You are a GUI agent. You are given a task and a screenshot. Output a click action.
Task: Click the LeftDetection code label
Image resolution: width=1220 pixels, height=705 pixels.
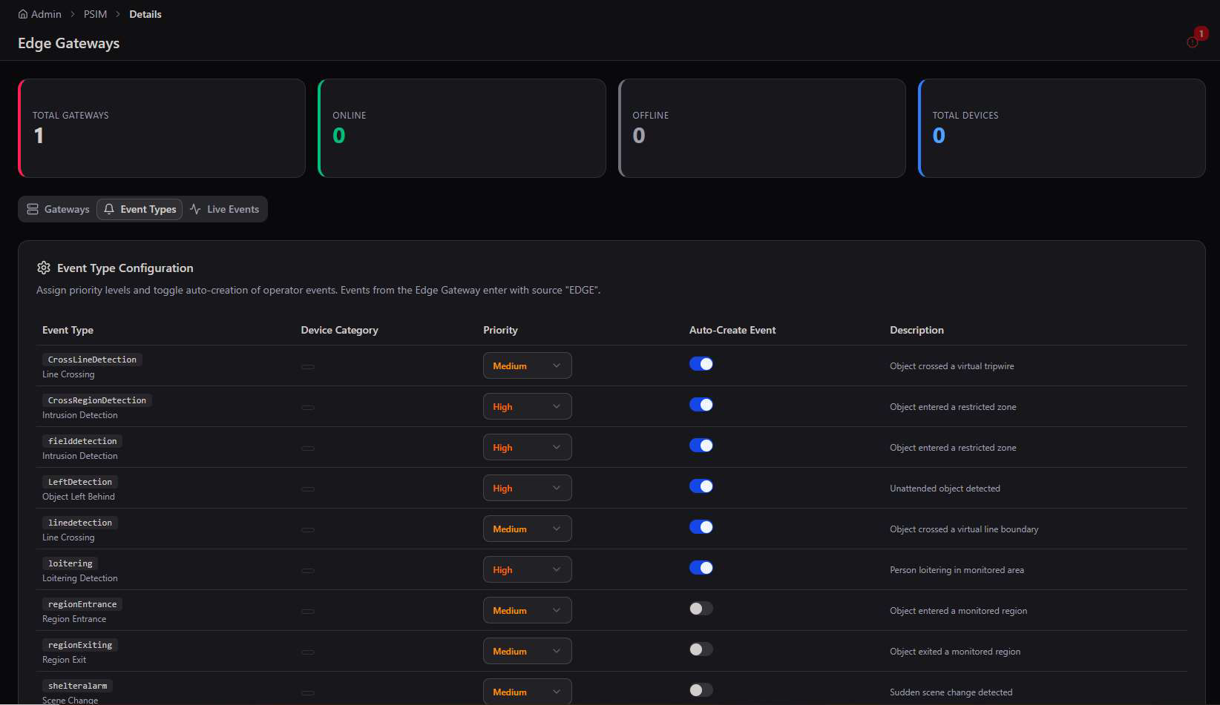click(x=80, y=482)
